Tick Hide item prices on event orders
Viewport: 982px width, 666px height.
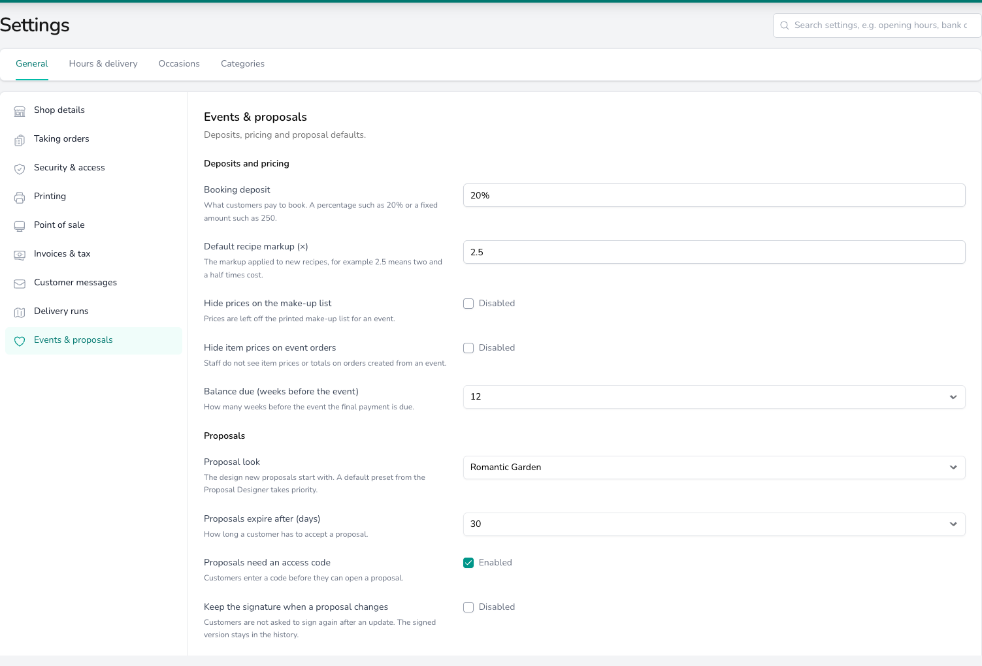click(x=468, y=348)
